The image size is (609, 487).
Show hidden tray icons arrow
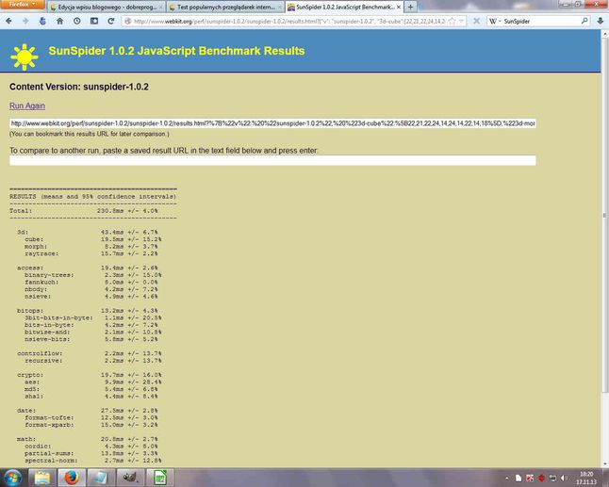coord(506,479)
